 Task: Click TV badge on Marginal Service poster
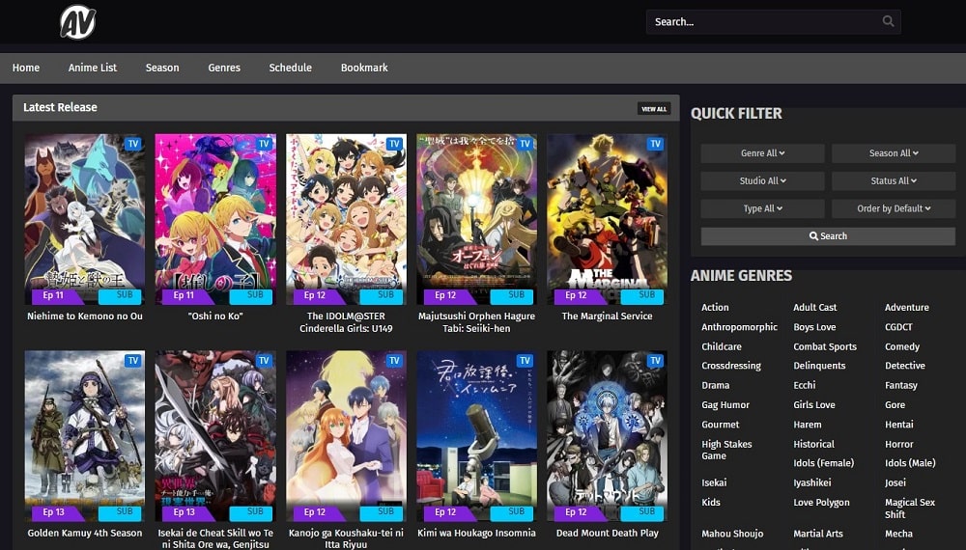coord(655,144)
